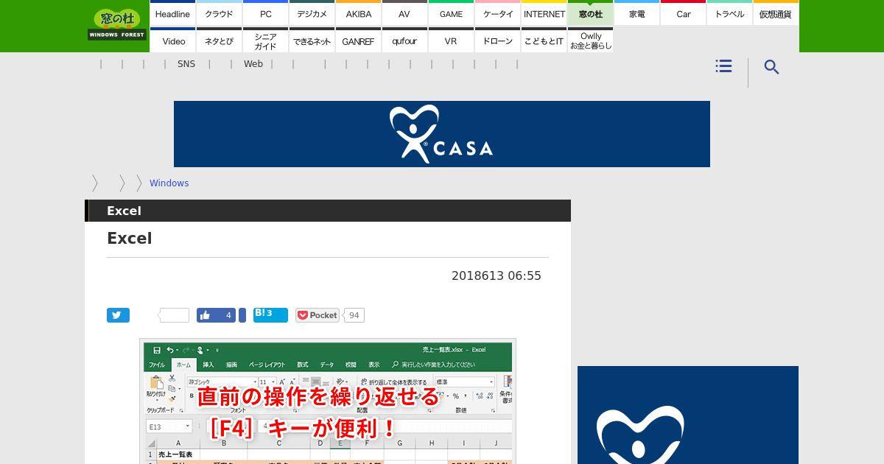Open site search with magnifier icon

(x=771, y=67)
